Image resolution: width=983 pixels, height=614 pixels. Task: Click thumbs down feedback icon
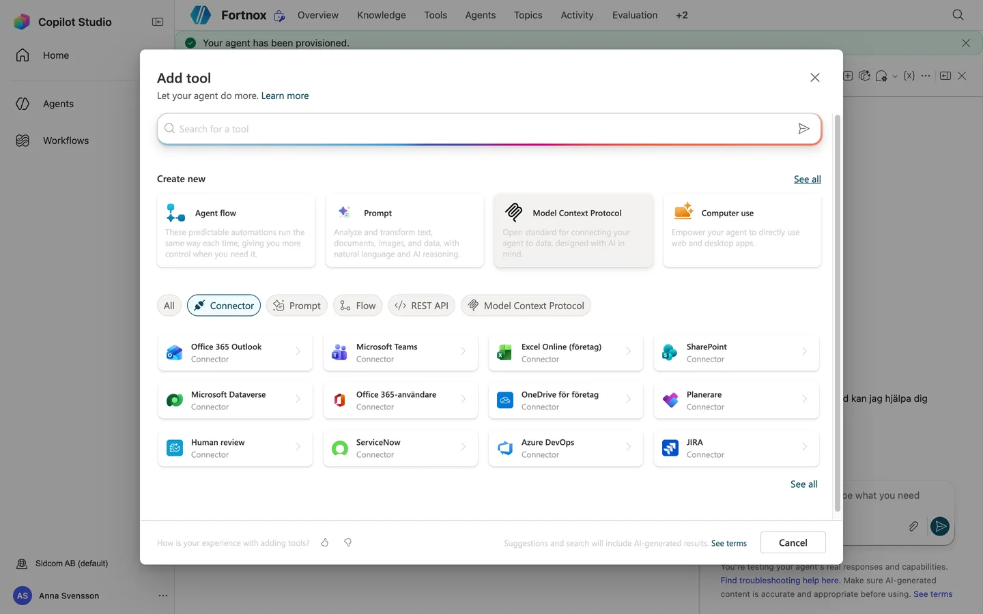pos(347,542)
